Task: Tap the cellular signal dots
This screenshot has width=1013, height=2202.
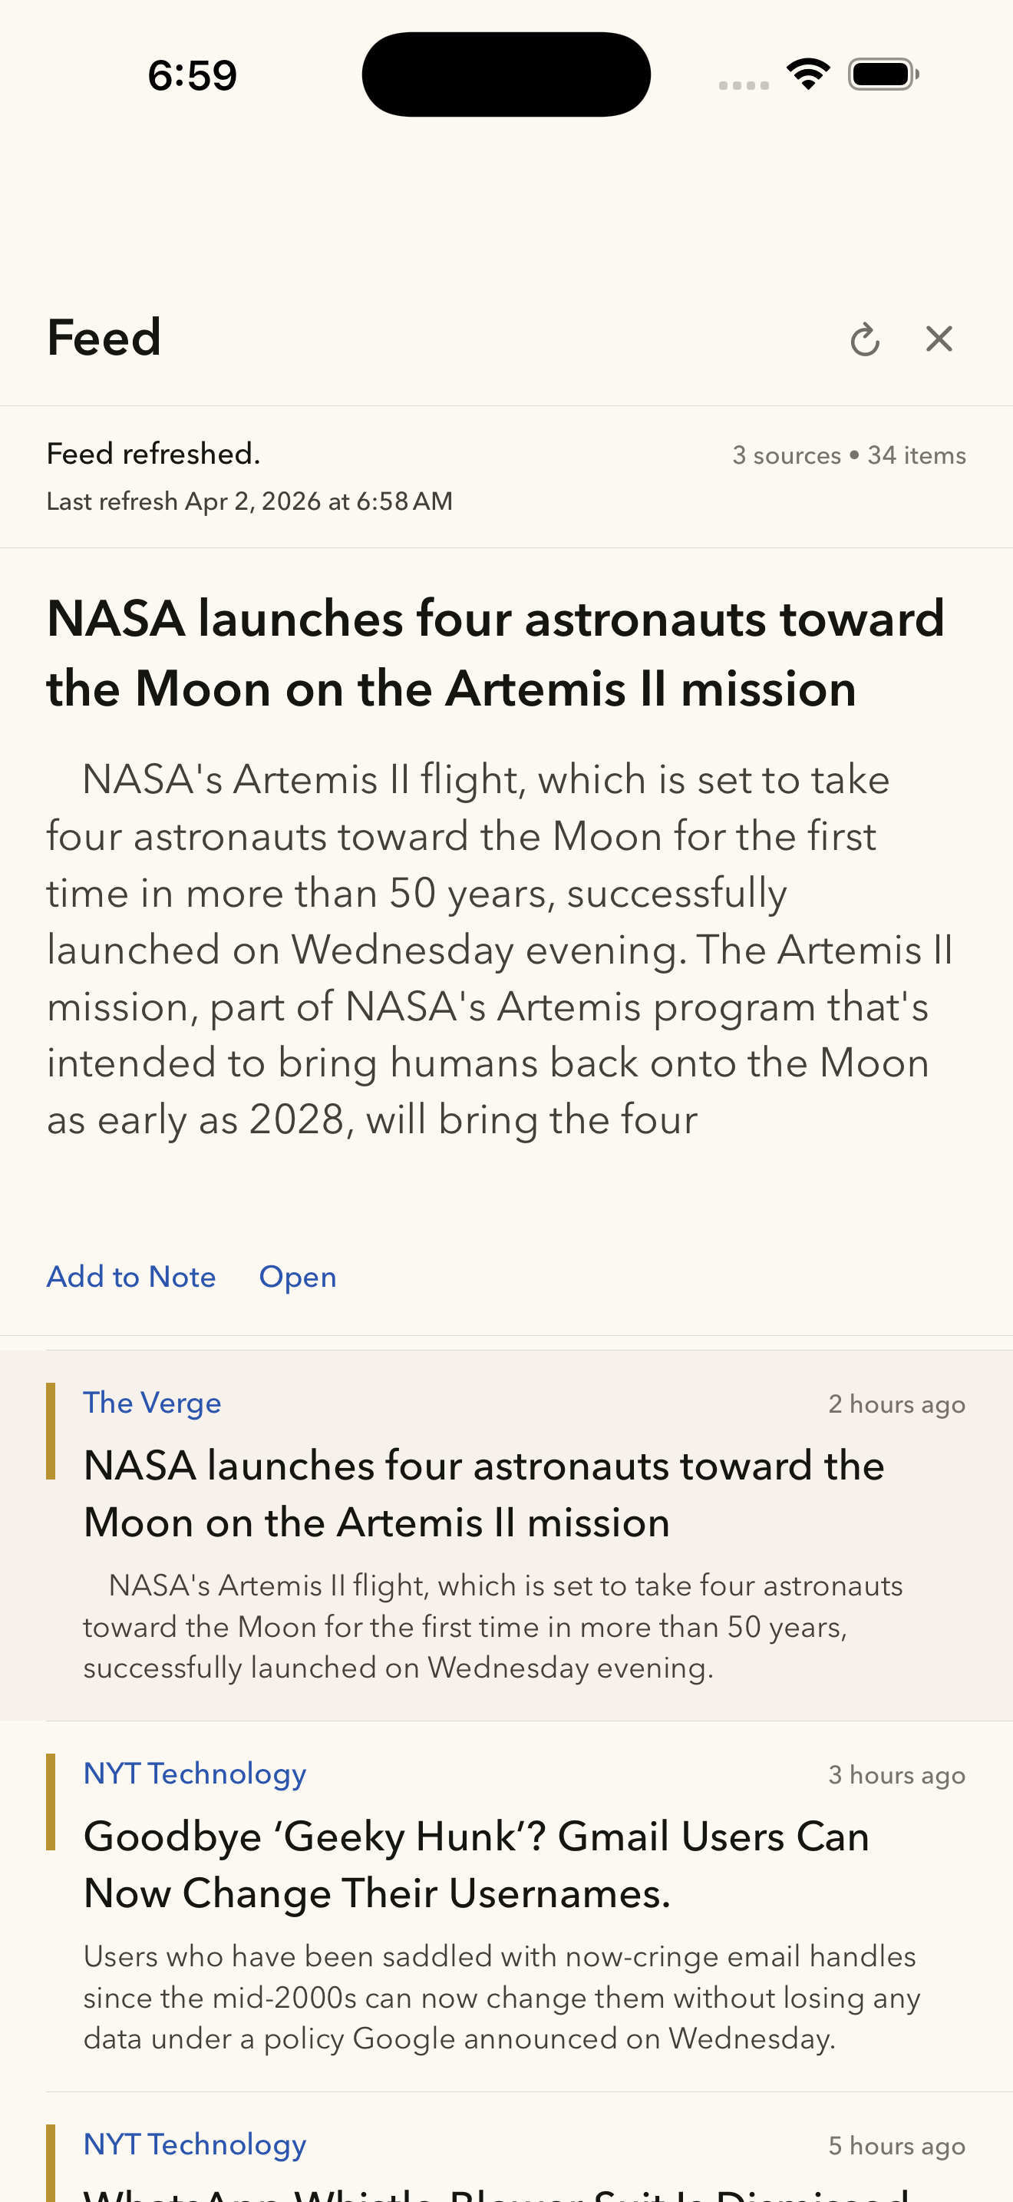Action: pyautogui.click(x=743, y=84)
